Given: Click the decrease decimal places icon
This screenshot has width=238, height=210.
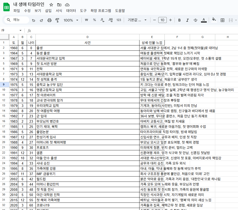Looking at the screenshot, I should tap(102, 20).
